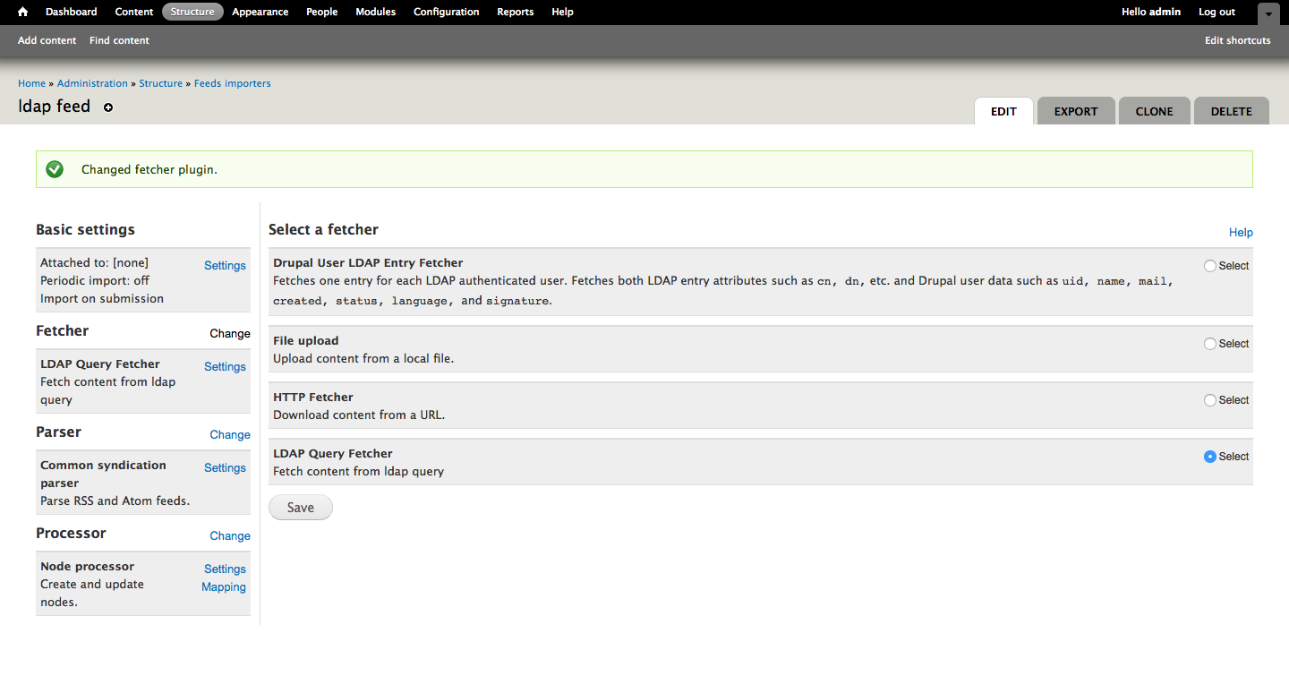
Task: Click the 'Changed fetcher plugin.' message text
Action: coord(149,169)
